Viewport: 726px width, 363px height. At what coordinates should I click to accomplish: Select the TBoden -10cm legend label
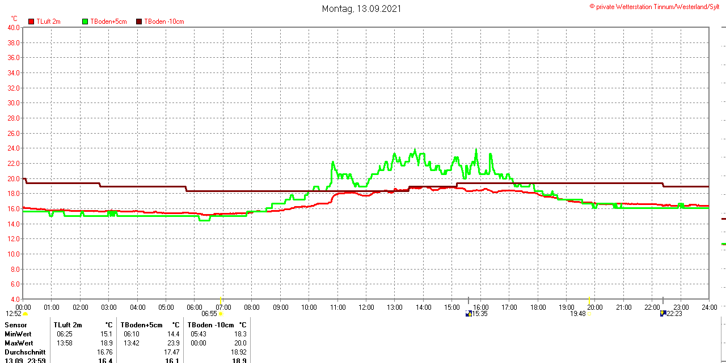pos(164,22)
